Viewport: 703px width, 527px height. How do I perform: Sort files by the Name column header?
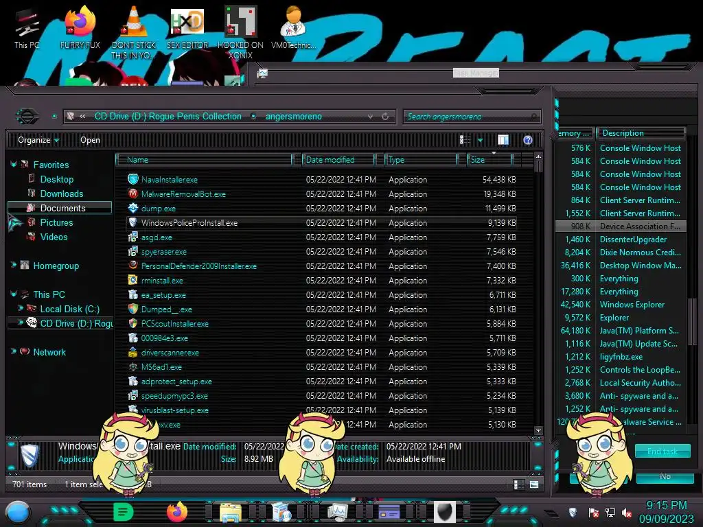point(204,159)
